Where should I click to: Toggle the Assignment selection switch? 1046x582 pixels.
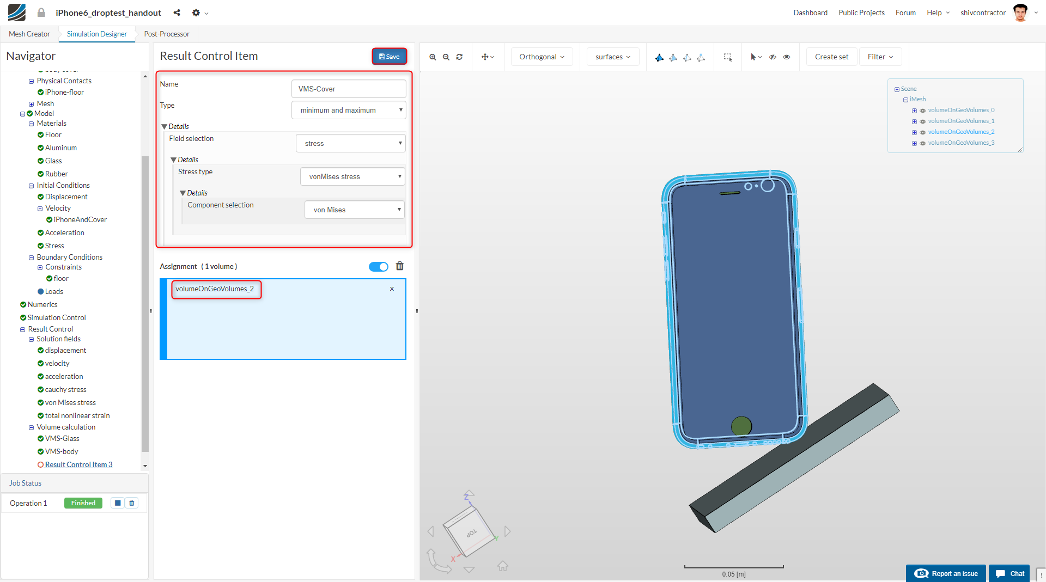[x=378, y=267]
